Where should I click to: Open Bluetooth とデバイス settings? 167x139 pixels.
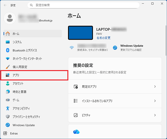[32, 50]
